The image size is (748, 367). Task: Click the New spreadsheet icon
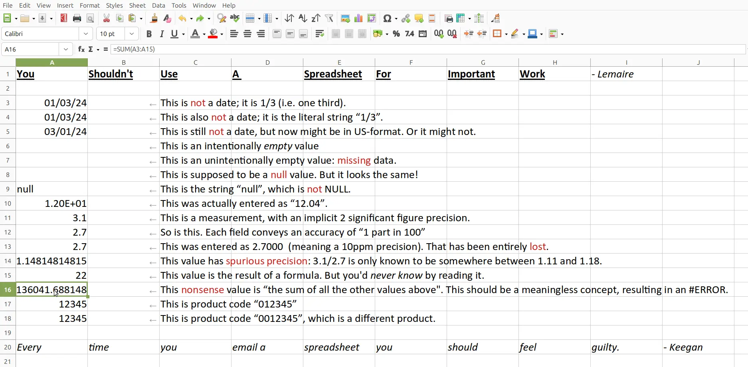7,18
